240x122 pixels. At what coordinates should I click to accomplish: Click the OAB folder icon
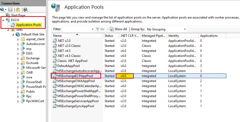click(23, 73)
